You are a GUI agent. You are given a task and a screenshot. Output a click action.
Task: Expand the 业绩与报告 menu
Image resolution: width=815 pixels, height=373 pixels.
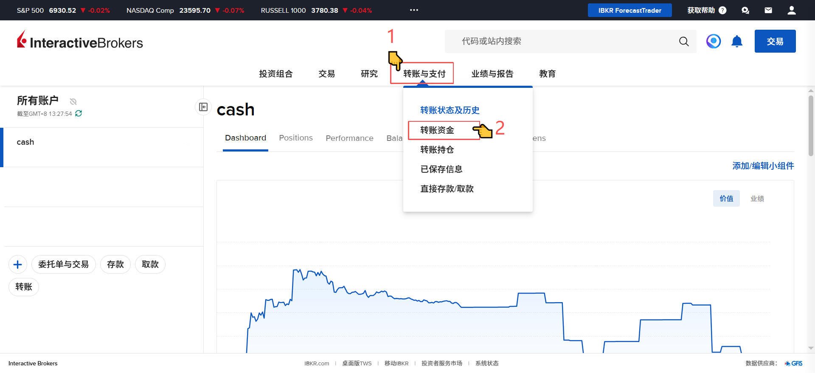pyautogui.click(x=492, y=74)
